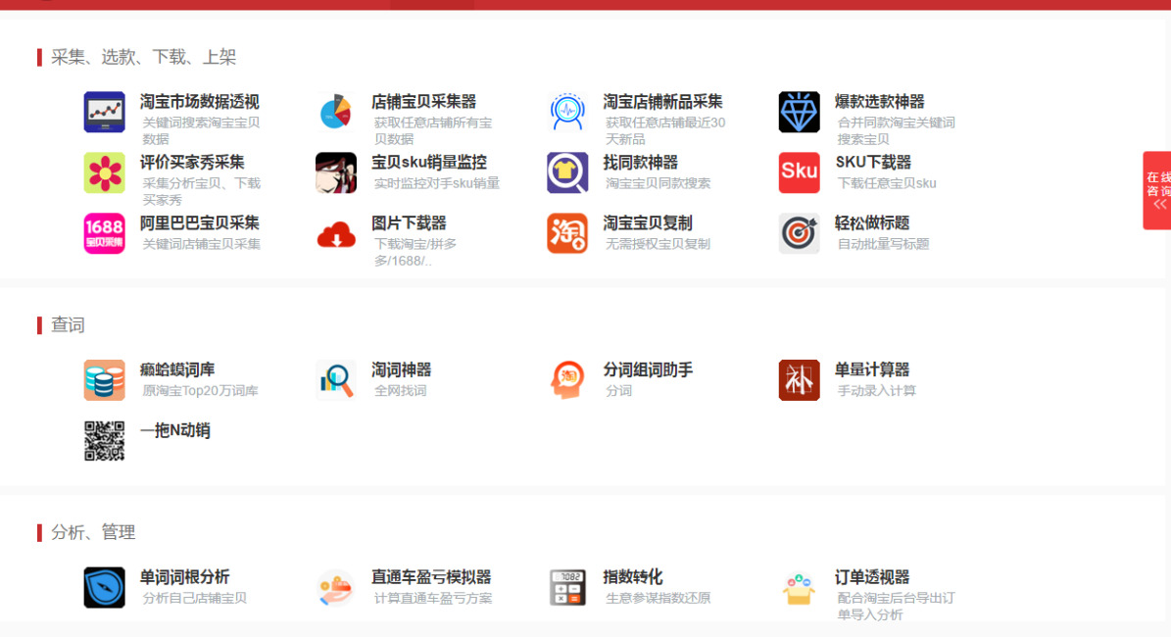Click the 查词 section heading
Screen dimensions: 1171x637
click(x=68, y=324)
